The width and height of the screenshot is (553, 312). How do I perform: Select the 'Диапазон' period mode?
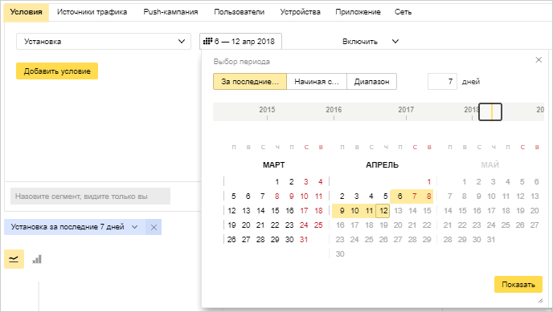371,82
